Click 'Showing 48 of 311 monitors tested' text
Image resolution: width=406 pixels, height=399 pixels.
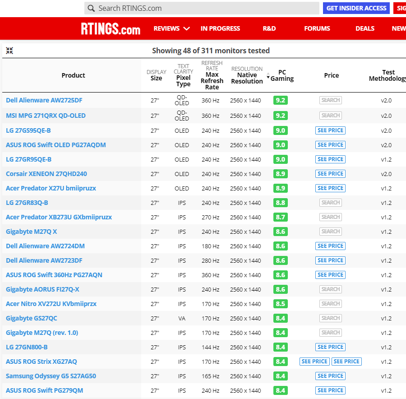(211, 51)
